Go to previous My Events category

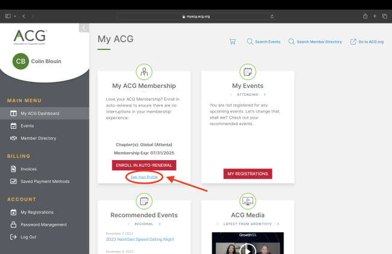[x=231, y=94]
